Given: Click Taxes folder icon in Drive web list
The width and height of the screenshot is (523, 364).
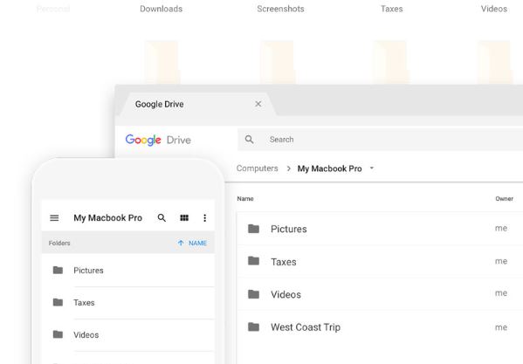Looking at the screenshot, I should pos(253,261).
